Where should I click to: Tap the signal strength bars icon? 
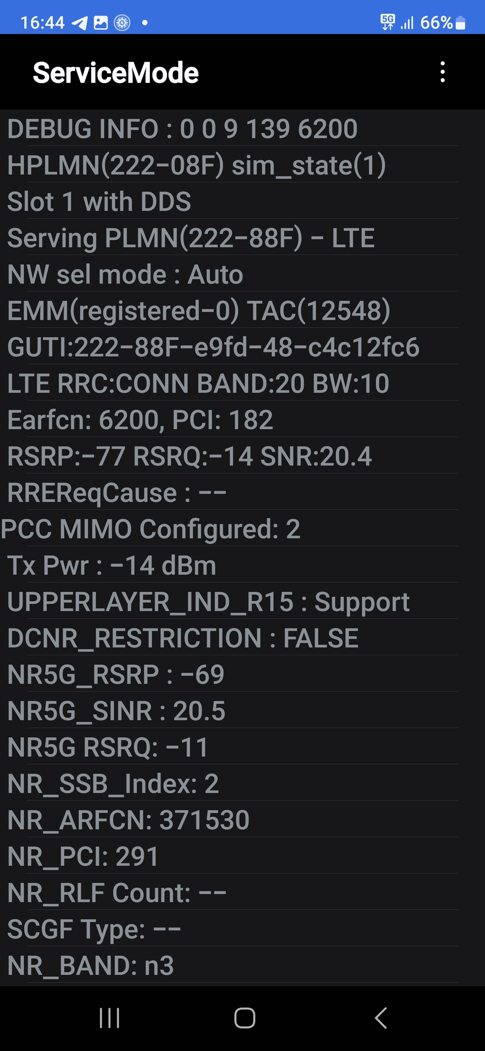pos(407,23)
